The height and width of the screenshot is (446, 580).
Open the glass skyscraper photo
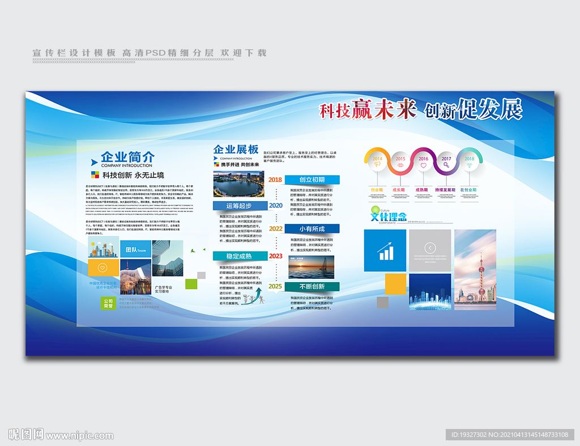(x=168, y=258)
